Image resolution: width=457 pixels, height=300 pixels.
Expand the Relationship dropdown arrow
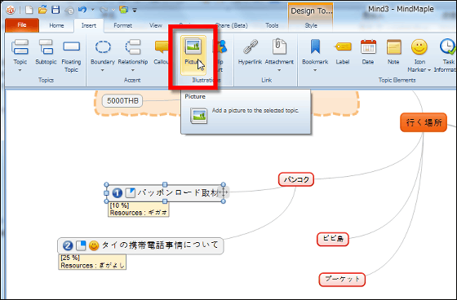(x=133, y=70)
